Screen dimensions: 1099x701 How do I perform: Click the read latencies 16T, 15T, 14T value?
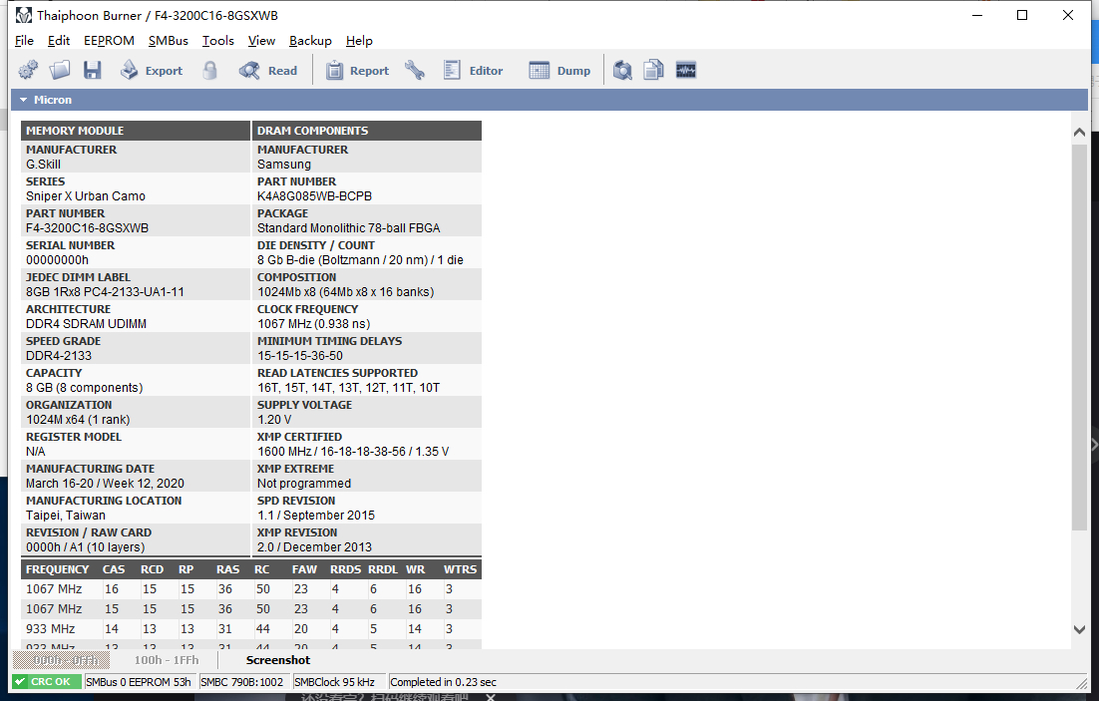349,388
